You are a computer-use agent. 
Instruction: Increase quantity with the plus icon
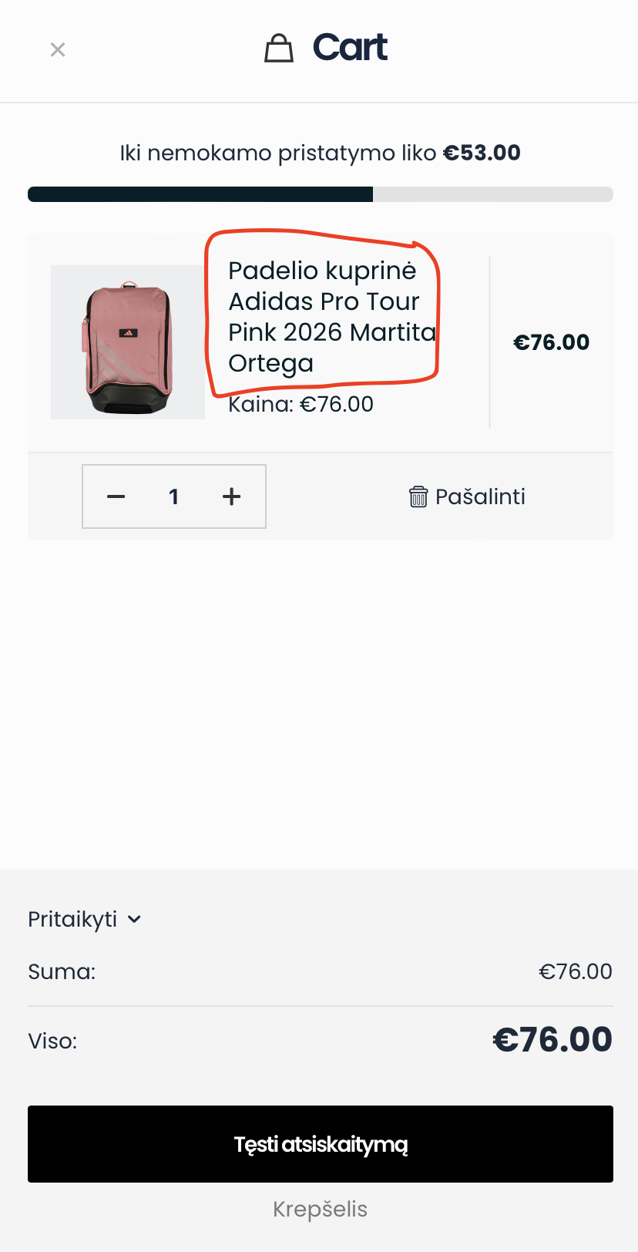(x=231, y=496)
